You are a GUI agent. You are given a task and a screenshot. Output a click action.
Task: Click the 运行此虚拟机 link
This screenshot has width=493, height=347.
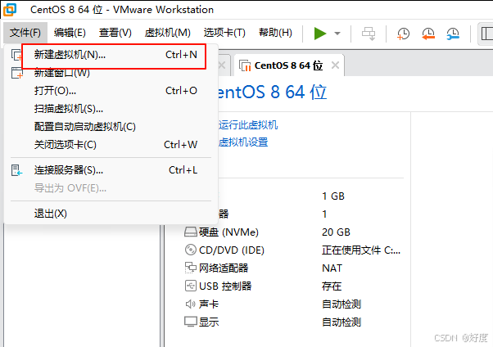pyautogui.click(x=248, y=124)
